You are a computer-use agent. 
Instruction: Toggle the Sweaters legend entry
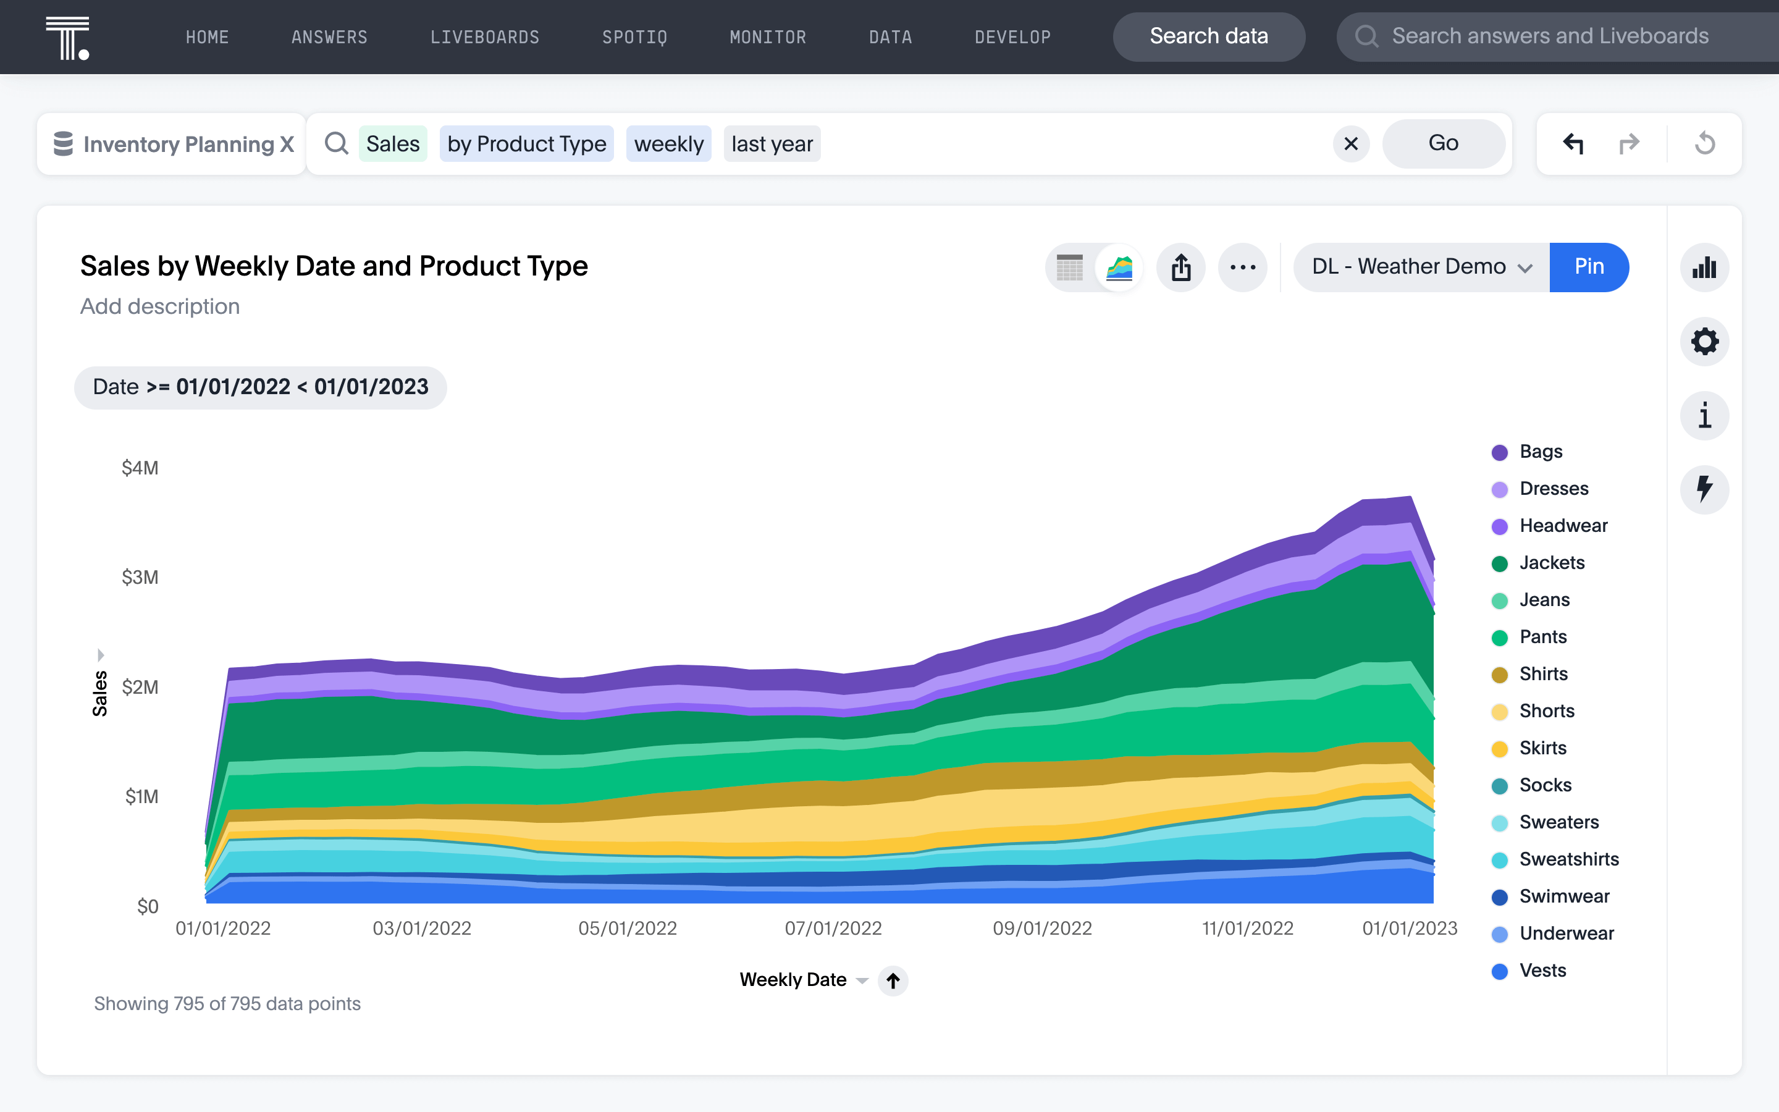point(1546,823)
